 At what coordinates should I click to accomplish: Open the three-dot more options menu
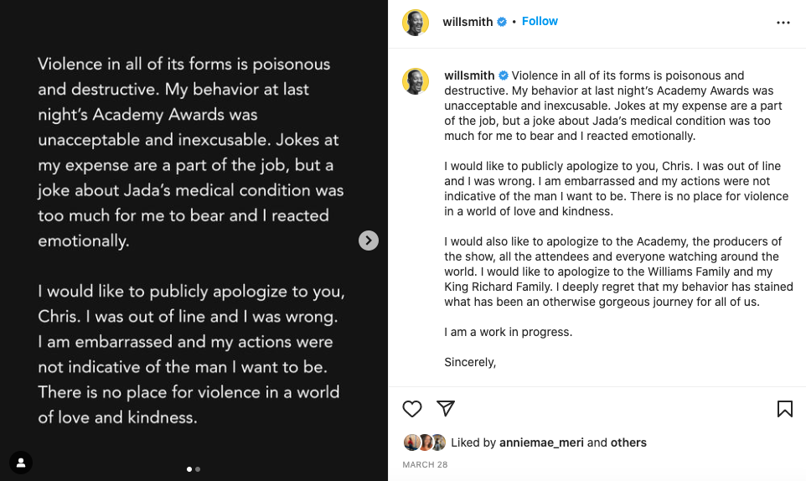point(783,23)
